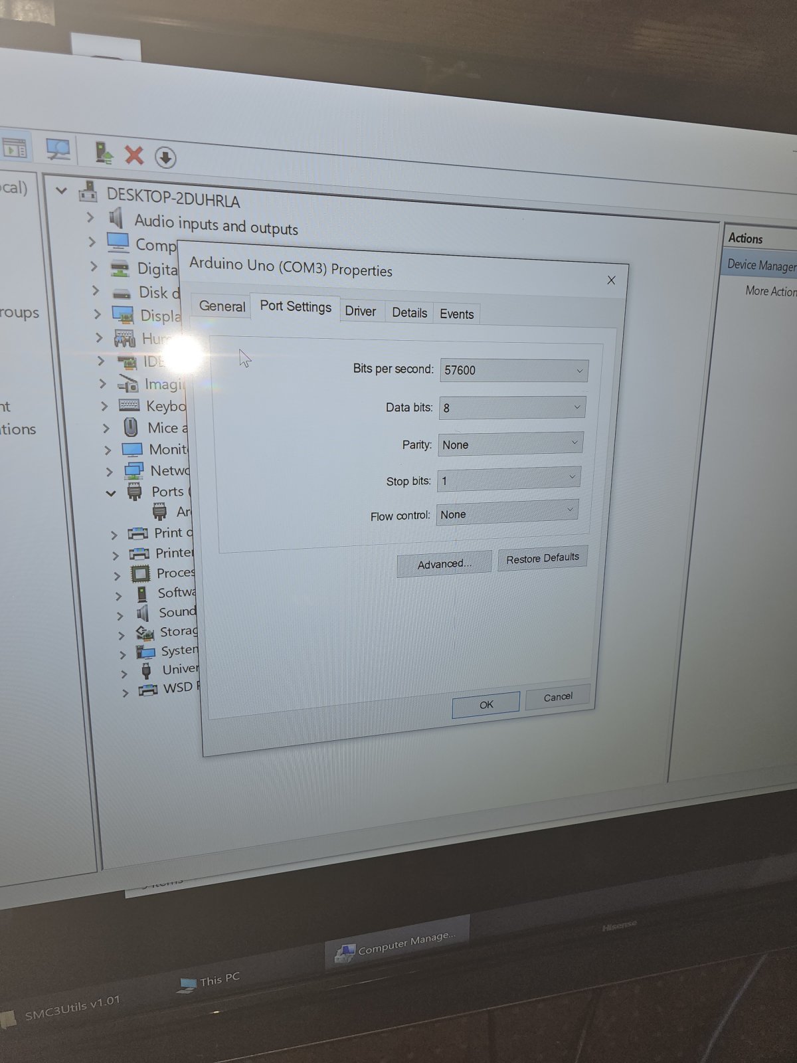Expand the Software devices category
The image size is (797, 1063).
point(118,596)
